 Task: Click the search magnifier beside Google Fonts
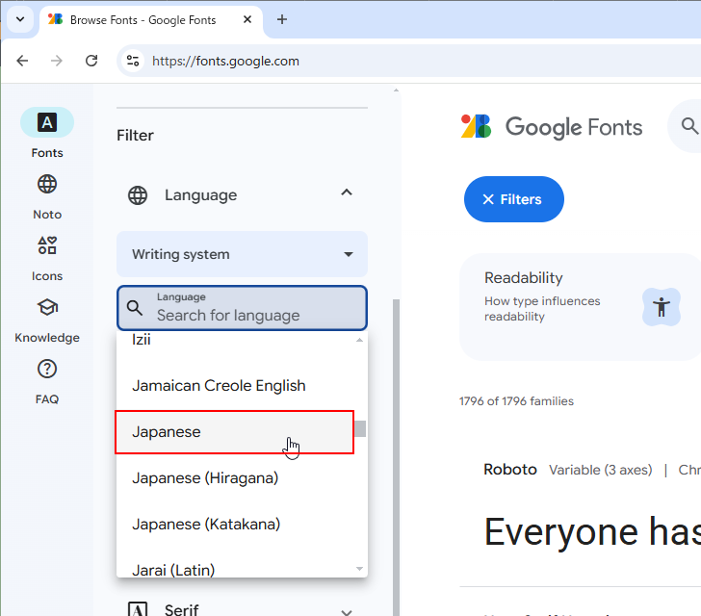tap(688, 126)
